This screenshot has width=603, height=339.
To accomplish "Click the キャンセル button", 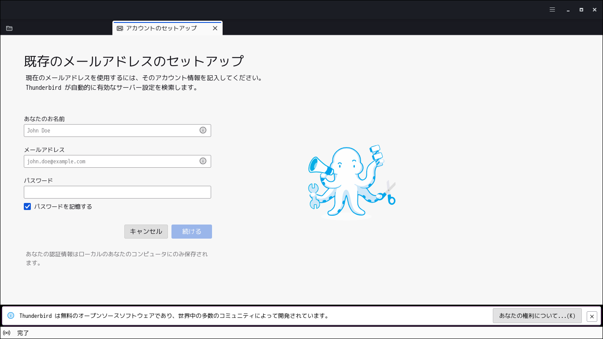I will 146,232.
